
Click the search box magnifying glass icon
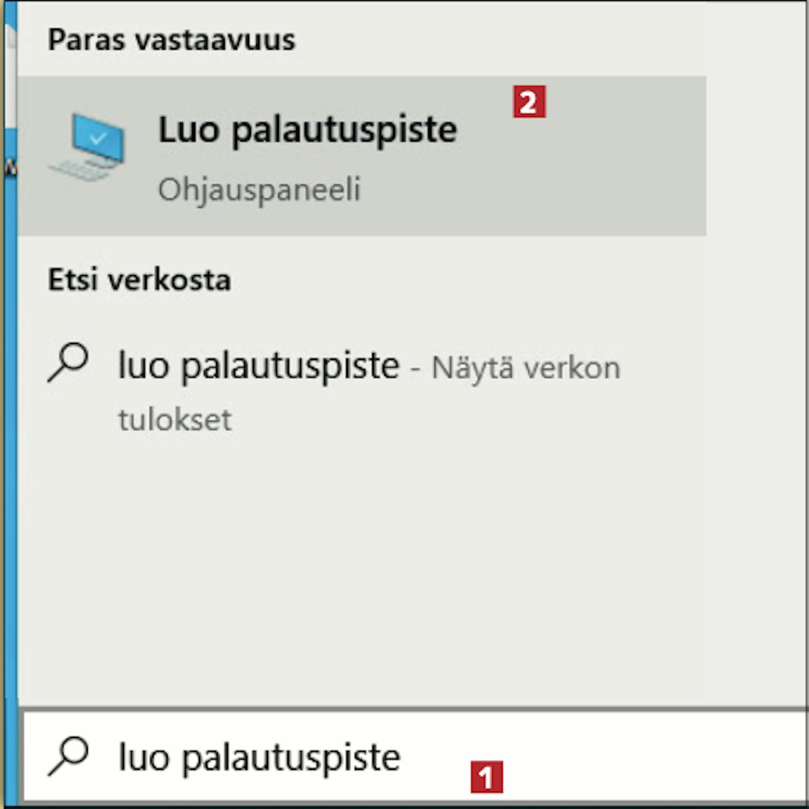[68, 756]
